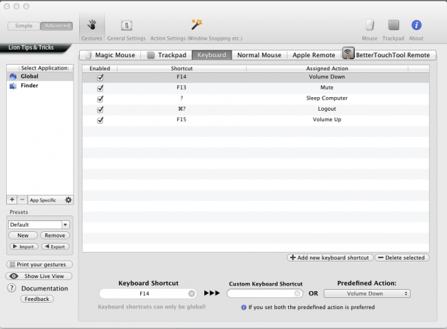Select Finder in the application list
This screenshot has width=447, height=329.
coord(40,85)
